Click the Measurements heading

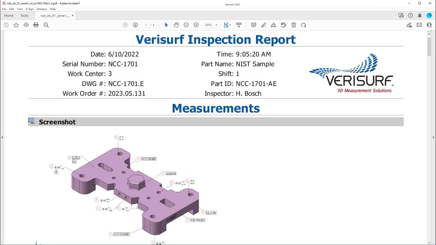click(x=216, y=108)
